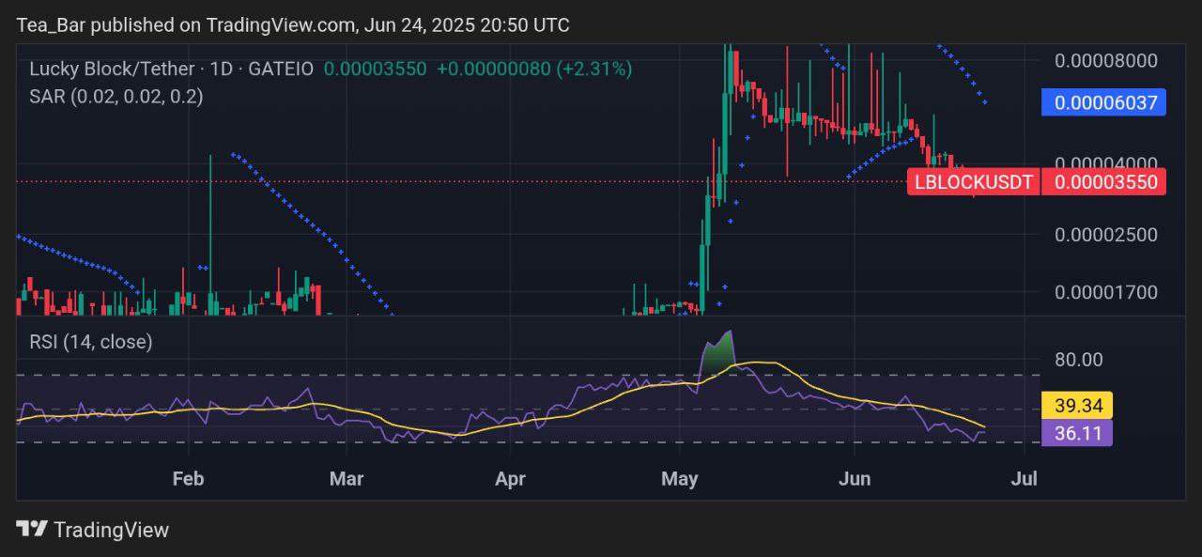Image resolution: width=1202 pixels, height=557 pixels.
Task: Click the green price change +0.00000080 (+2.31%)
Action: point(534,69)
